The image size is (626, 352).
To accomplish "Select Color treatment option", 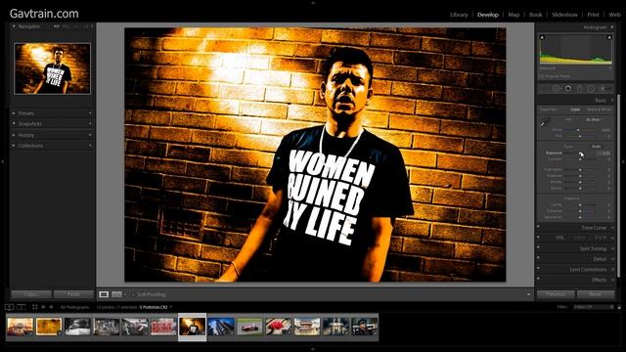I will click(575, 110).
